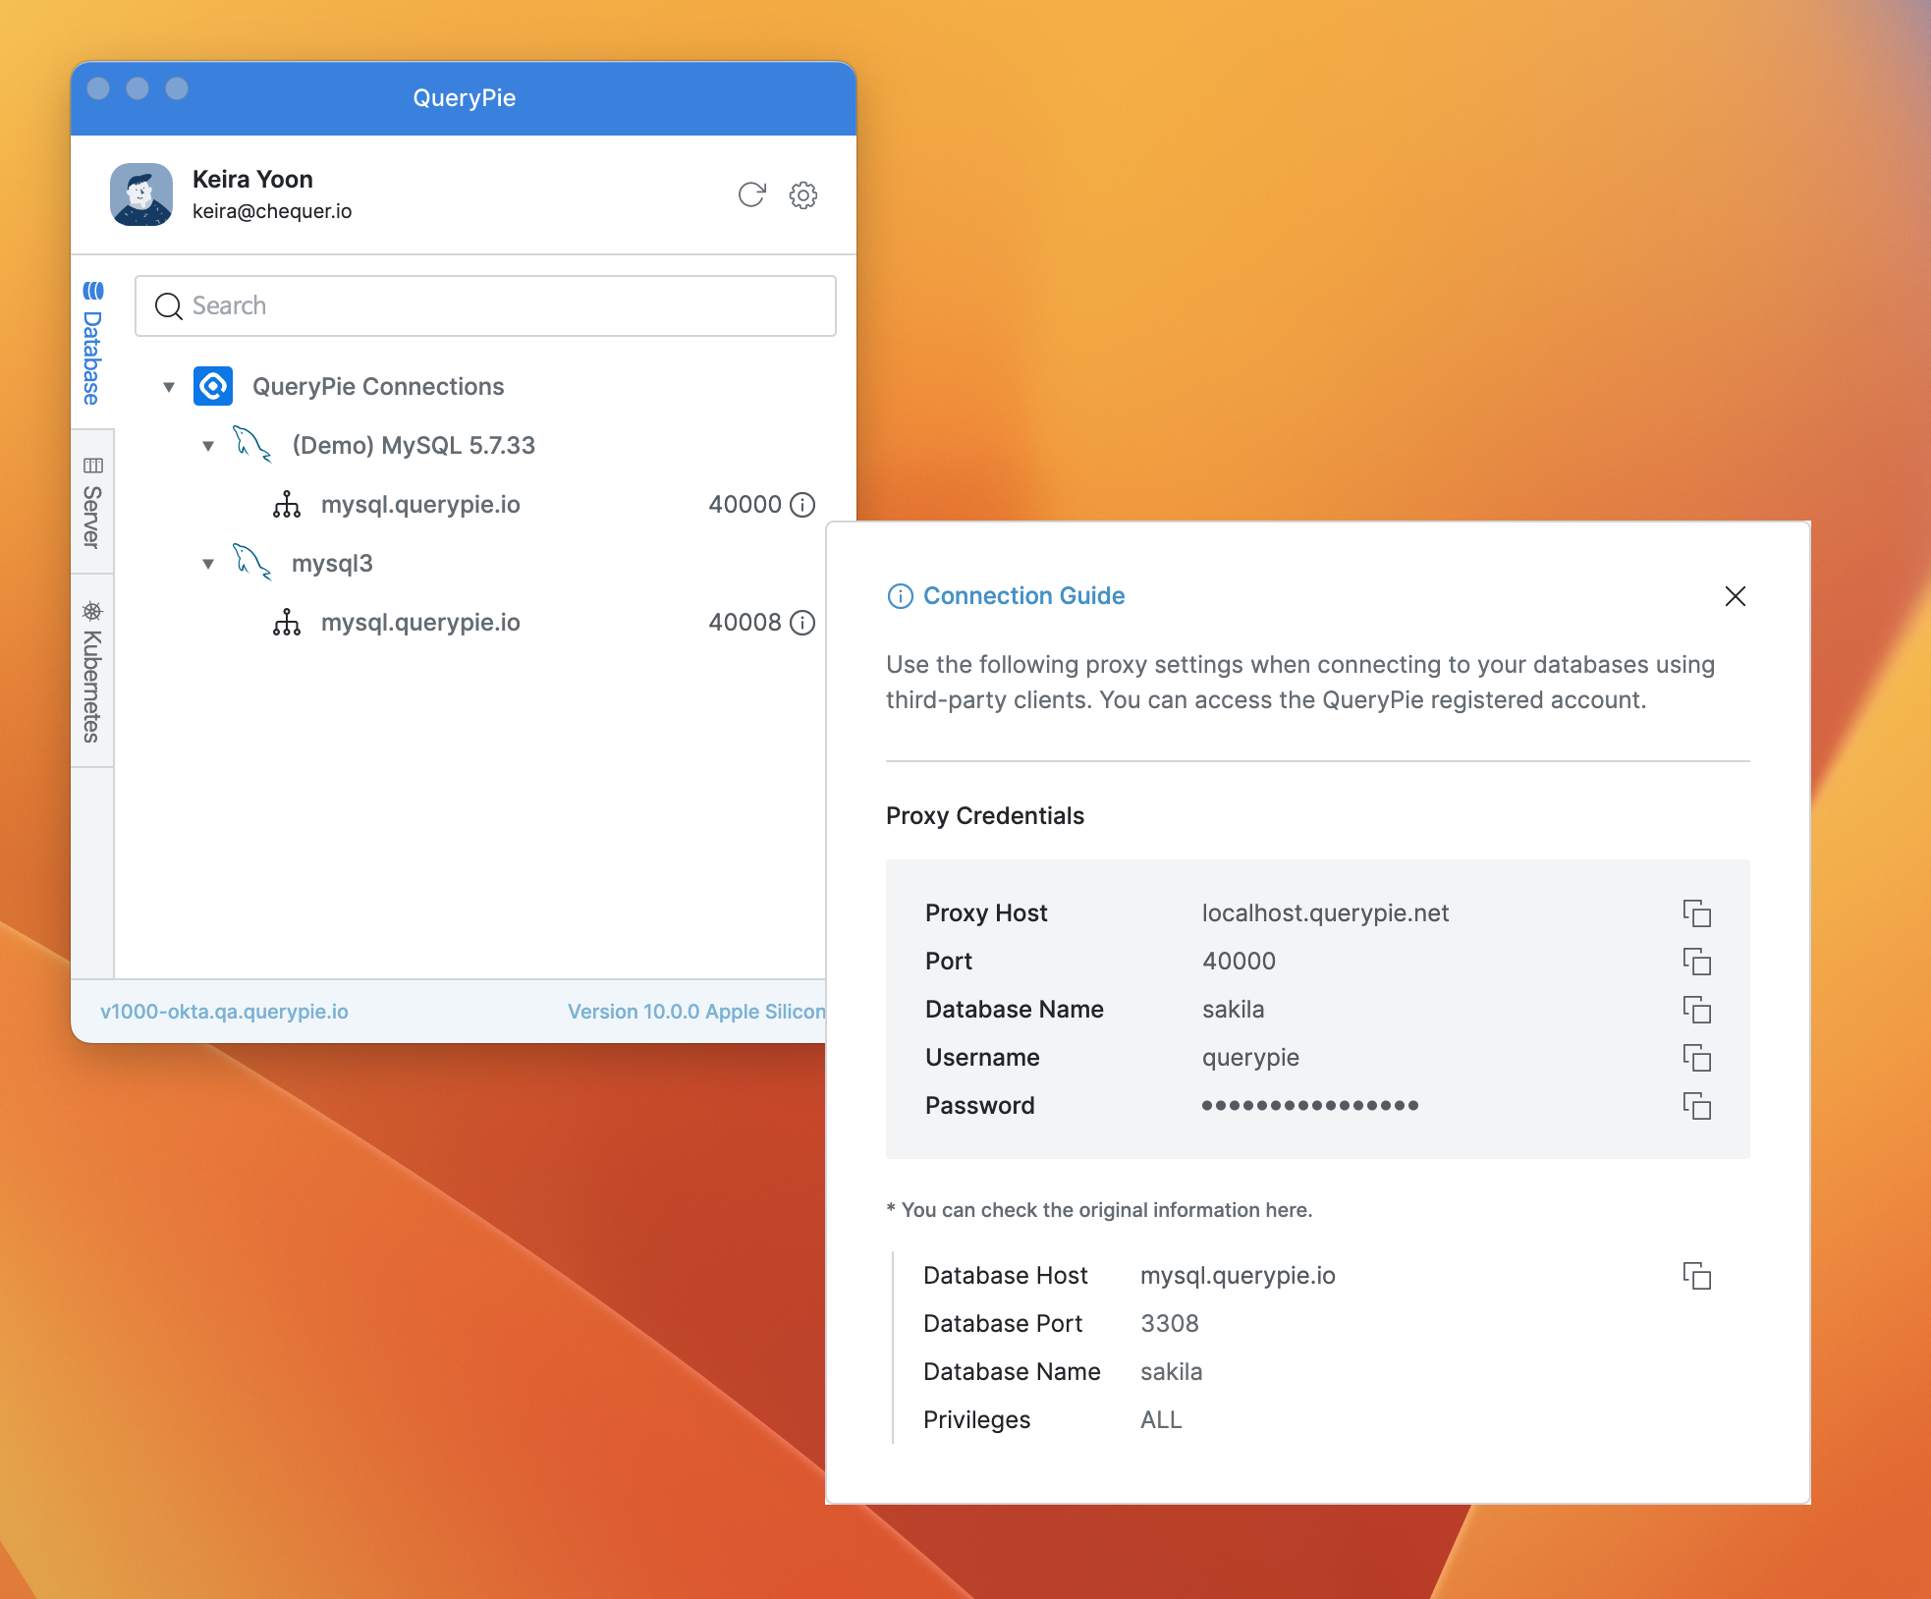1931x1599 pixels.
Task: Switch to the Kubernetes tab
Action: 92,672
